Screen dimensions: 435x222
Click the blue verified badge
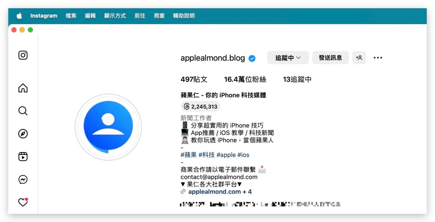[x=252, y=58]
